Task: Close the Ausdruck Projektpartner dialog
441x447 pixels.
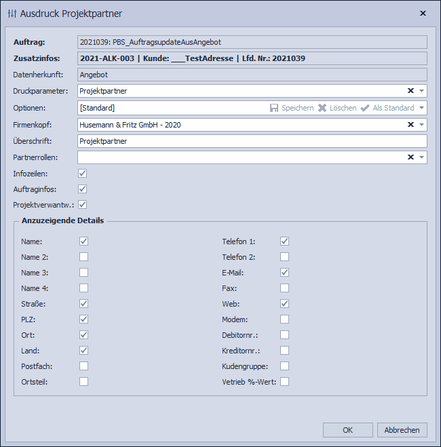Action: 423,14
